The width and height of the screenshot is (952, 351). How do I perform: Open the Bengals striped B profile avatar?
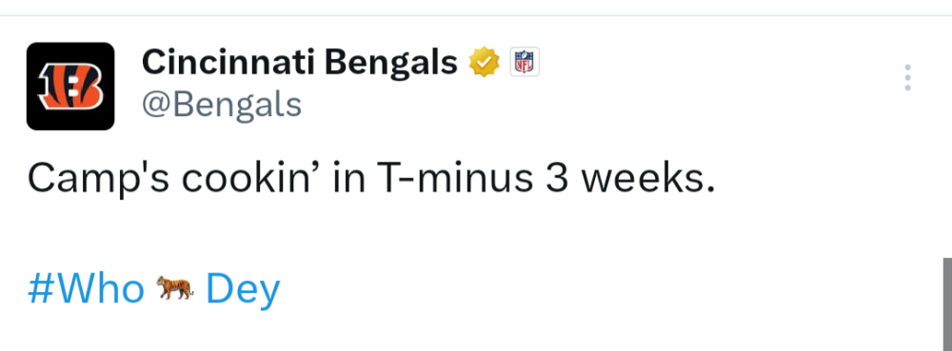(70, 86)
